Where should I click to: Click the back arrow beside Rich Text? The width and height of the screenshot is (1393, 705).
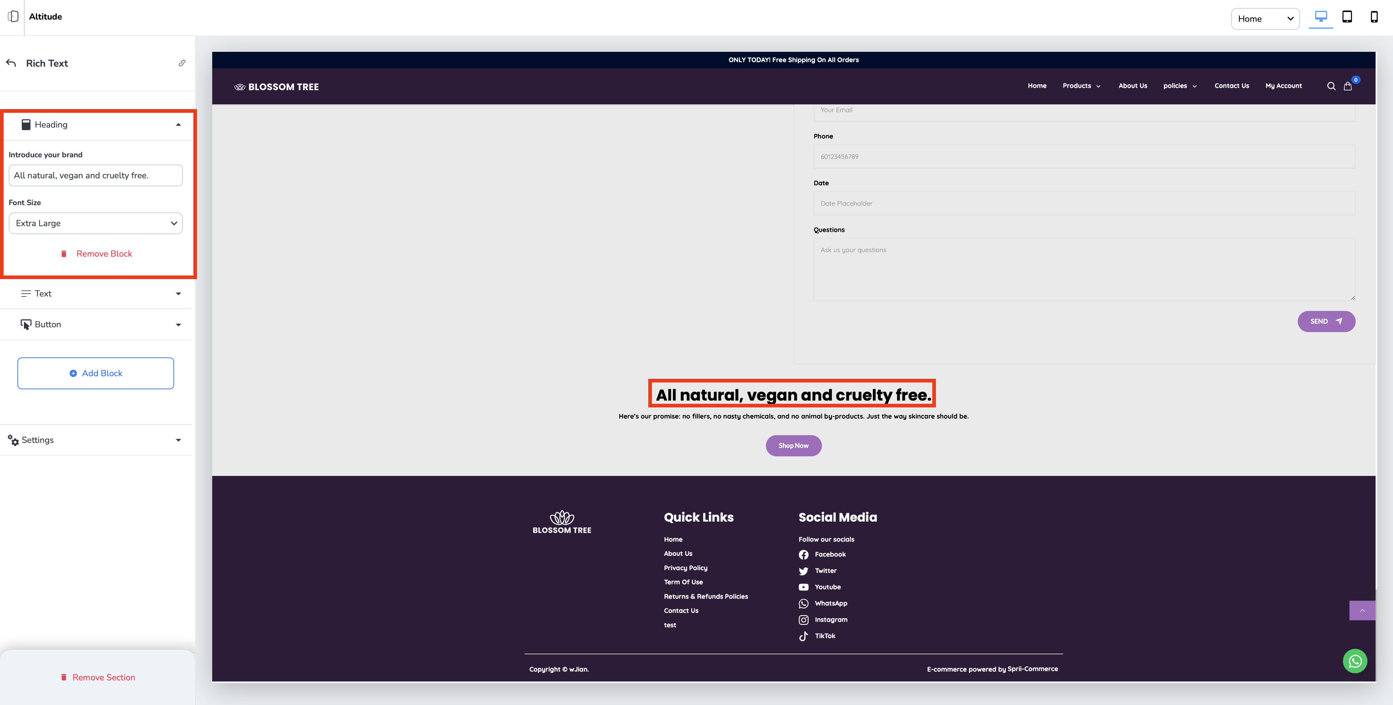[11, 63]
